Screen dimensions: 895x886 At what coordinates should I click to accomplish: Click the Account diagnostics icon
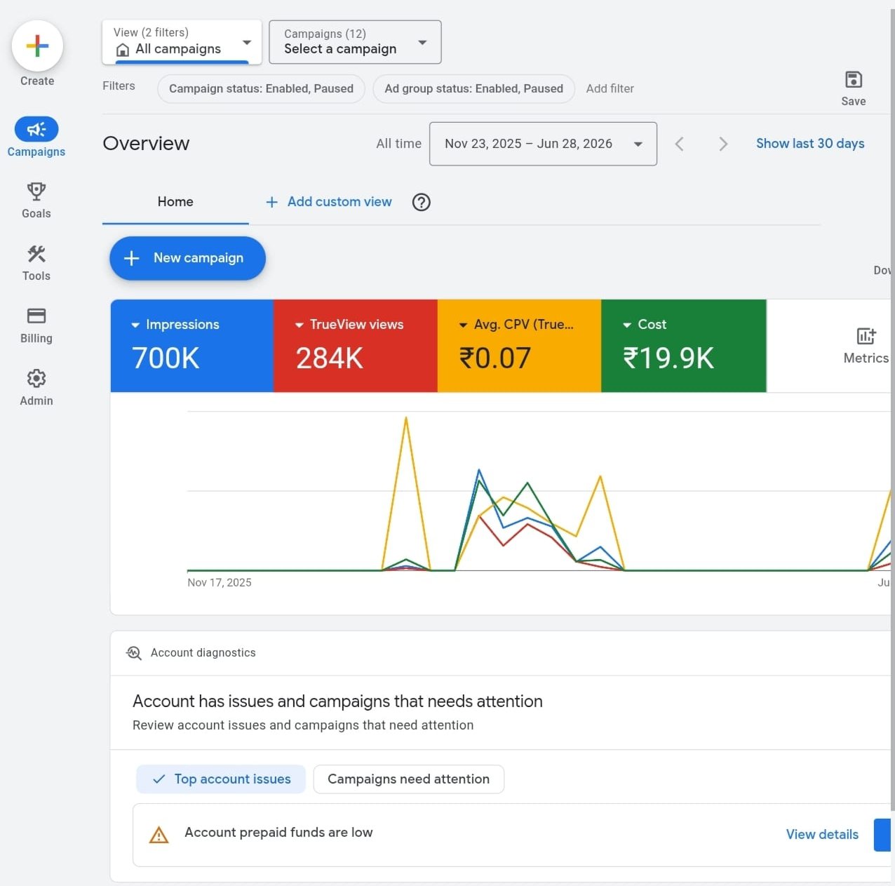click(134, 653)
